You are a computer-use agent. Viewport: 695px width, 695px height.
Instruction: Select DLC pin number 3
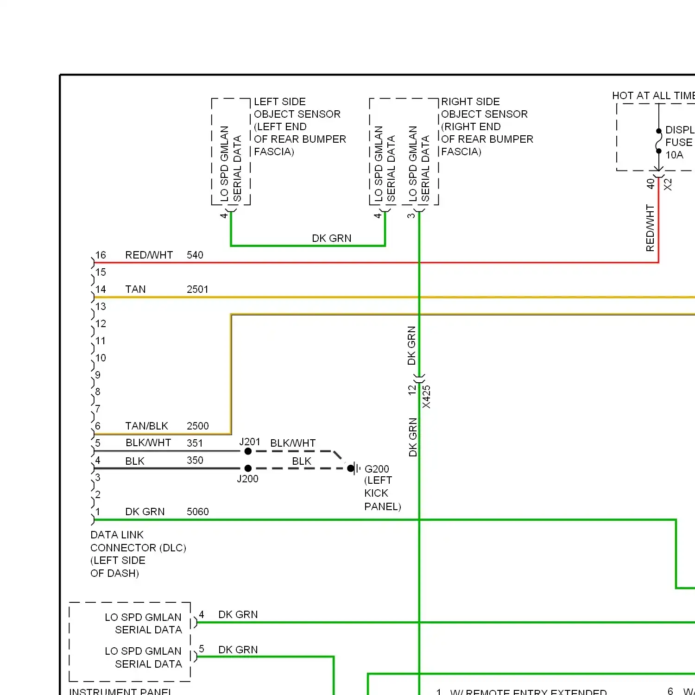98,478
